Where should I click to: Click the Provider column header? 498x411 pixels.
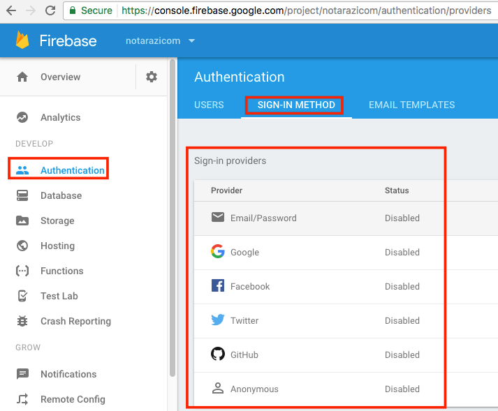(226, 190)
